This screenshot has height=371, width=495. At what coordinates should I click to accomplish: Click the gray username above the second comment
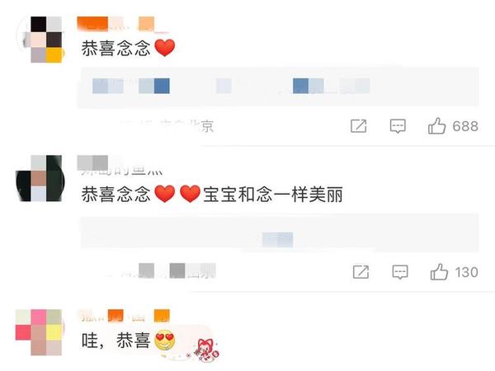[x=120, y=166]
